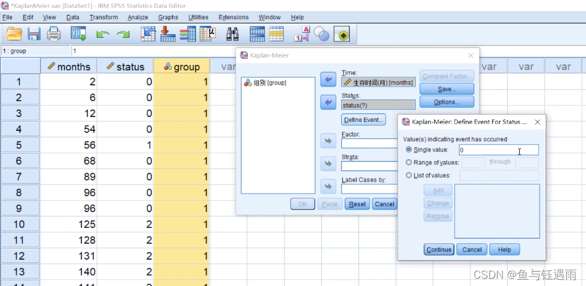The height and width of the screenshot is (286, 586).
Task: Redo the last undone action
Action: (123, 35)
